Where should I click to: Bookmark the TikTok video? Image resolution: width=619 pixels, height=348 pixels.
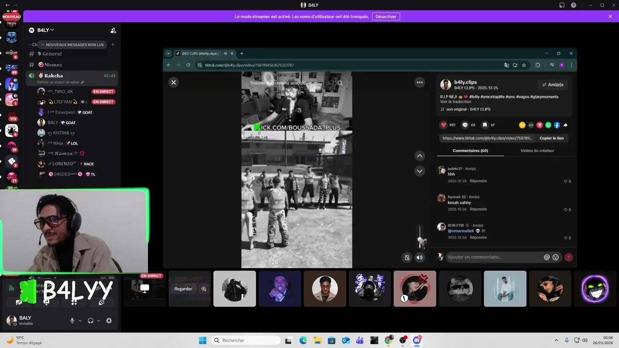[485, 125]
